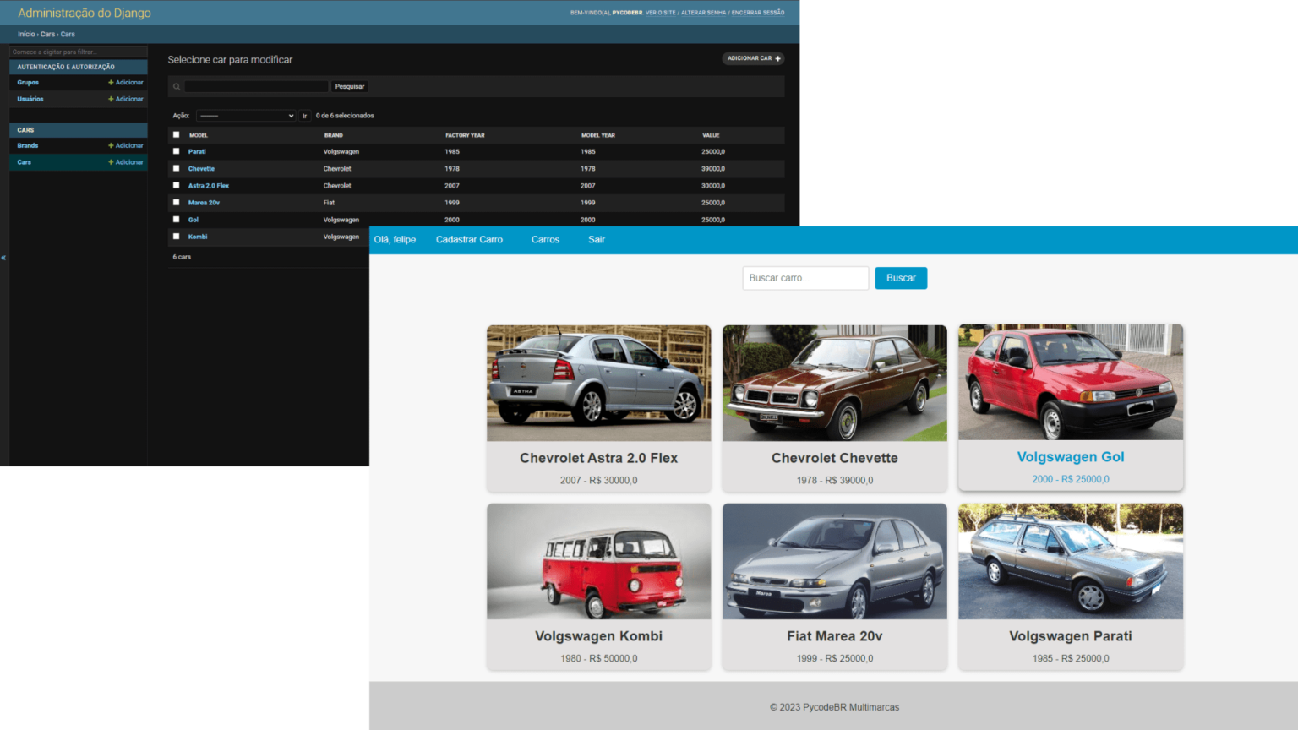This screenshot has width=1298, height=730.
Task: Collapse the admin sidebar with the double-arrow icon
Action: pos(3,258)
